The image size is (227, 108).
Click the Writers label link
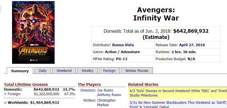(x=90, y=100)
